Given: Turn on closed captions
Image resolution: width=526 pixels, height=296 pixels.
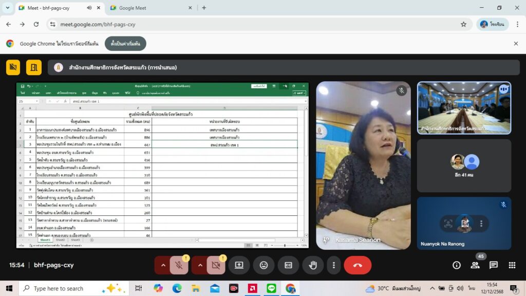Looking at the screenshot, I should pyautogui.click(x=288, y=265).
